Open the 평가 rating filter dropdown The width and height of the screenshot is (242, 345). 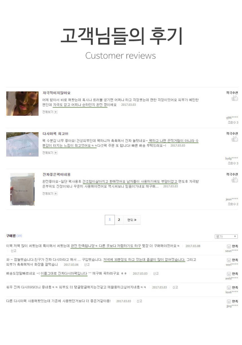pos(226,236)
